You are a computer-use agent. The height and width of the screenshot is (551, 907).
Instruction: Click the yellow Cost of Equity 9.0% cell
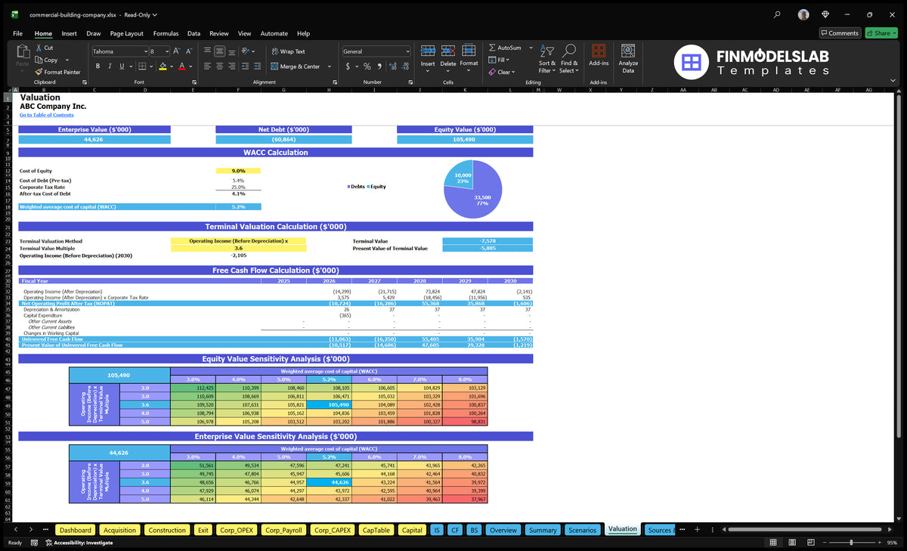[238, 171]
